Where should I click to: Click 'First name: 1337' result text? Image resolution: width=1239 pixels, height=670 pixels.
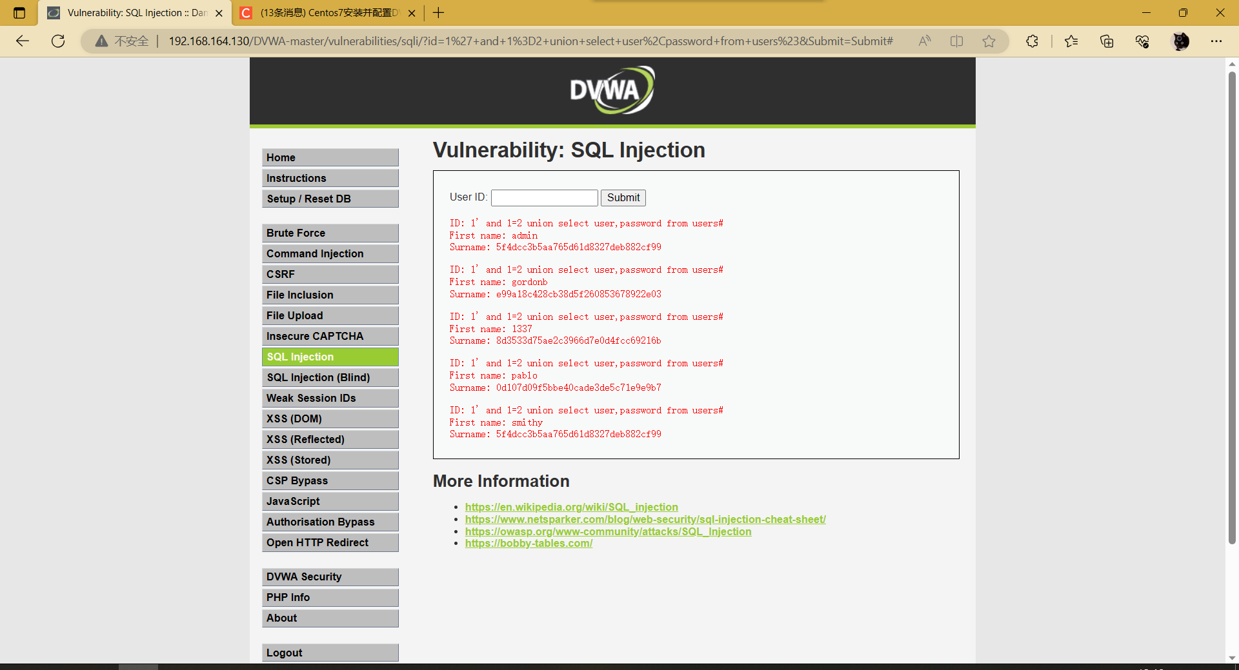click(491, 329)
